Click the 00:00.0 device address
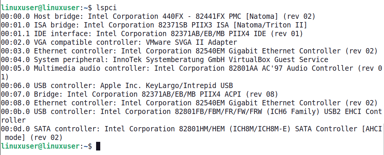This screenshot has height=155, width=384. 15,16
